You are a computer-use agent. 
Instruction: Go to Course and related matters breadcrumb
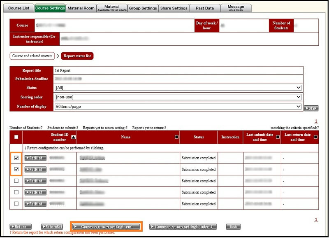[x=32, y=56]
